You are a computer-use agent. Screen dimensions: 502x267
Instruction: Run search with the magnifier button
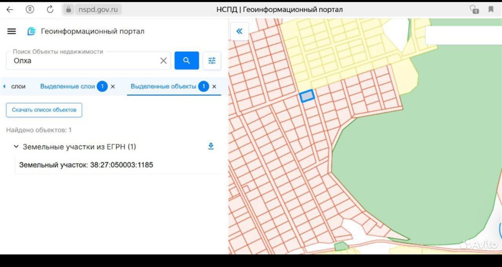pyautogui.click(x=187, y=61)
